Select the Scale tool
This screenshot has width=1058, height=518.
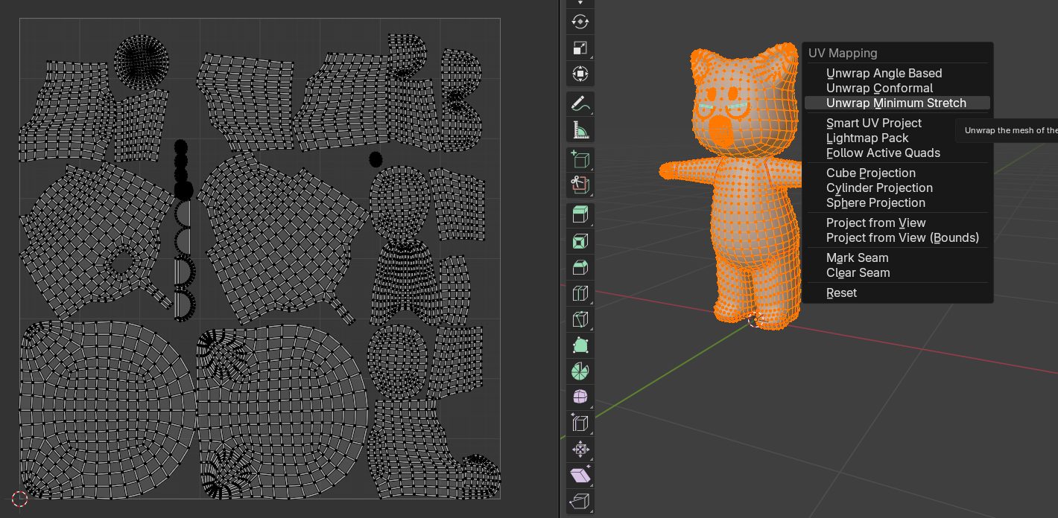pos(580,48)
